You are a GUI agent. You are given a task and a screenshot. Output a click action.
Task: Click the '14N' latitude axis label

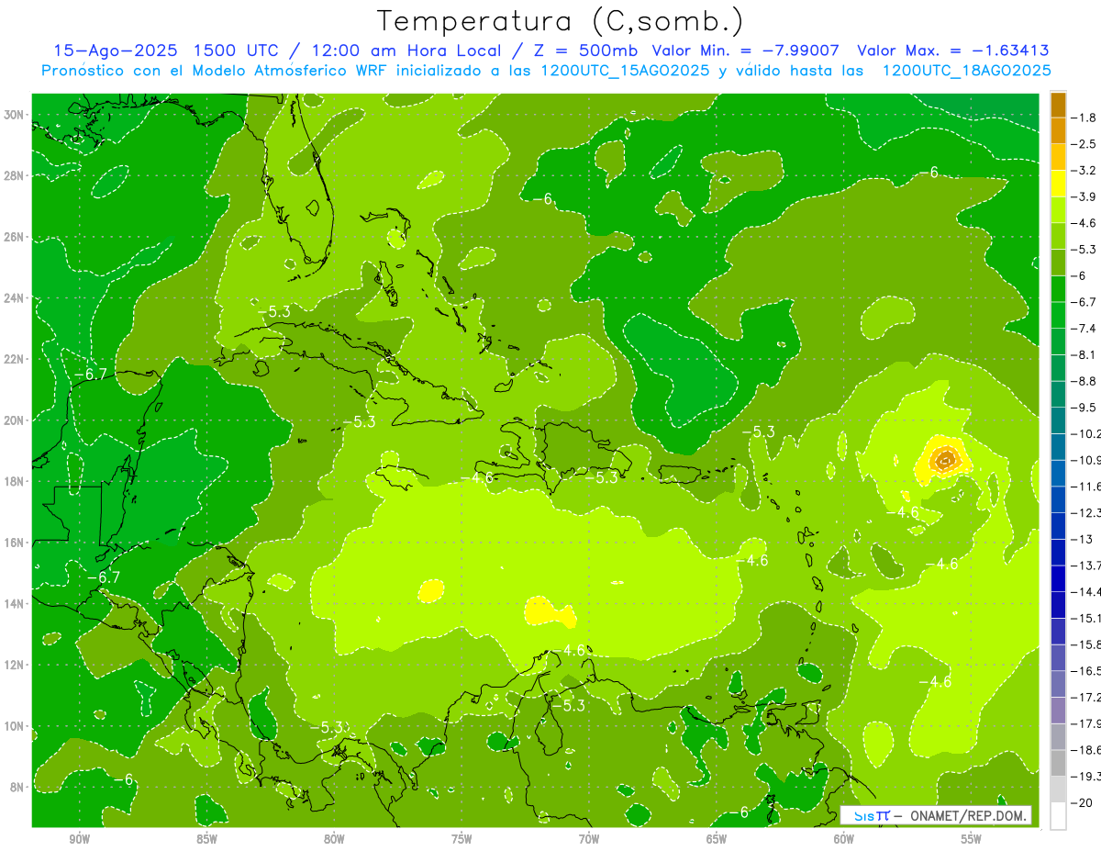[x=14, y=603]
